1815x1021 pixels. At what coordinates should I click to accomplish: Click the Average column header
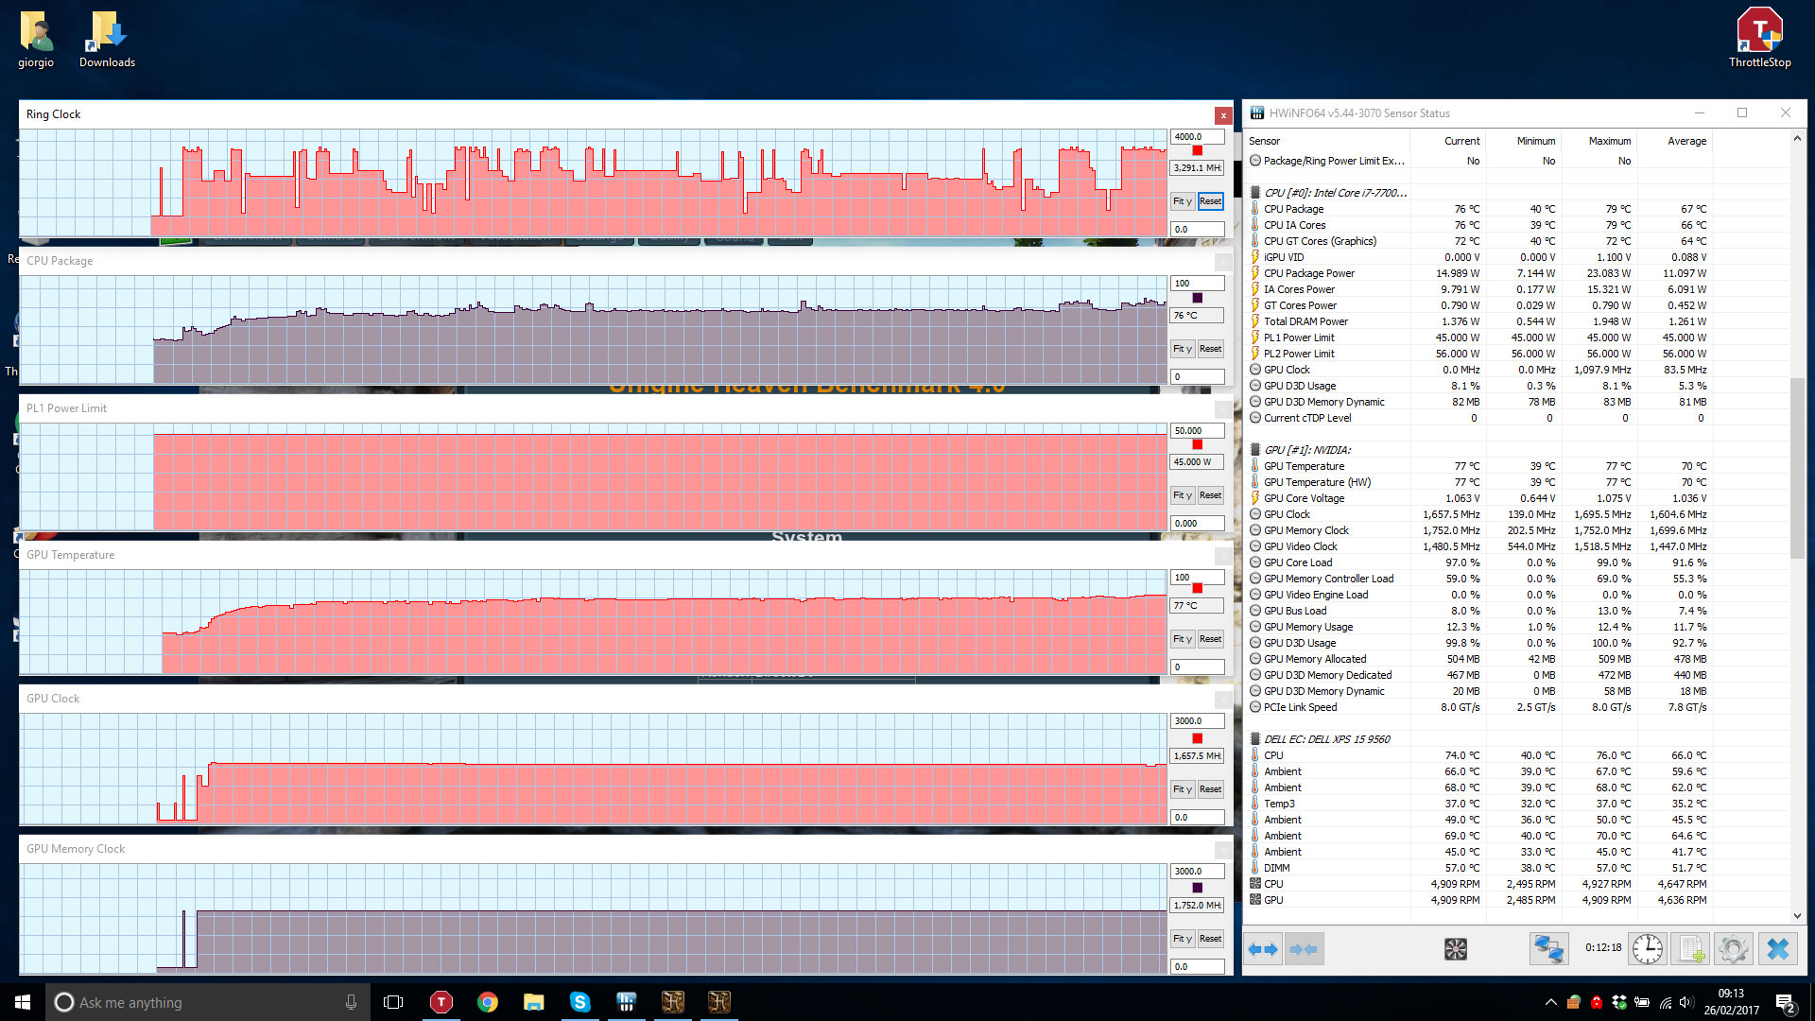coord(1673,141)
